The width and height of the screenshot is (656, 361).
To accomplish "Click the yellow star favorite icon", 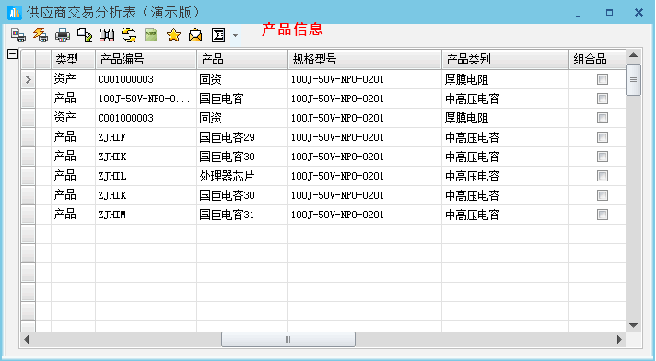I will pyautogui.click(x=173, y=35).
